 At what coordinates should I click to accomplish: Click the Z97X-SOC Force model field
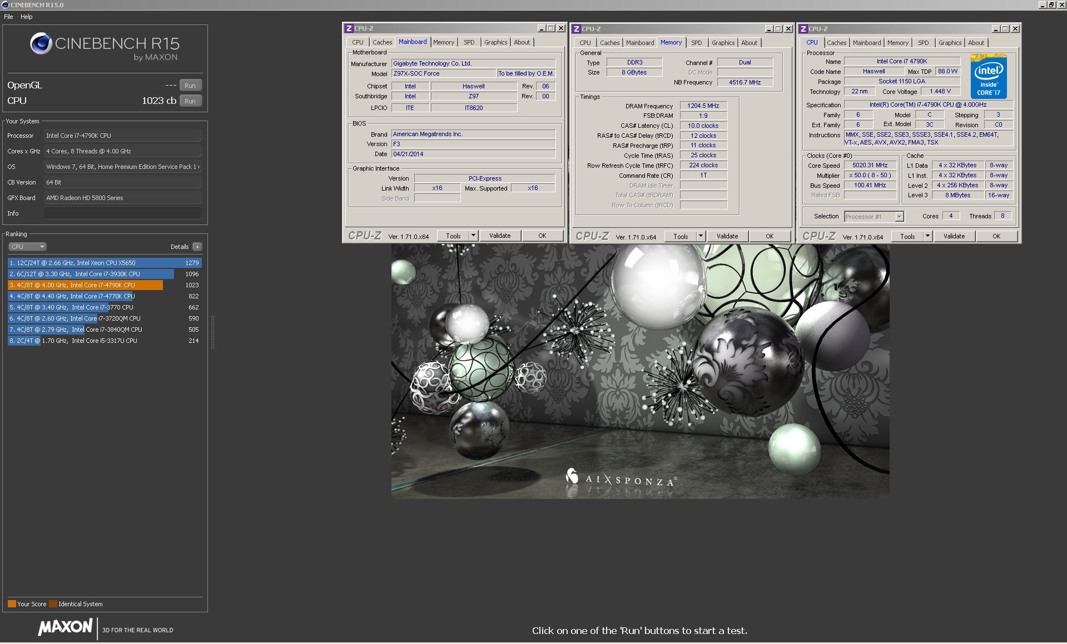coord(443,73)
